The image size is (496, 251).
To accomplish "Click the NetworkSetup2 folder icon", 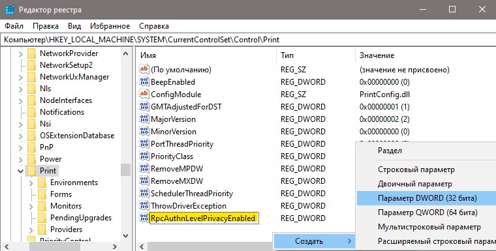I will pyautogui.click(x=31, y=65).
